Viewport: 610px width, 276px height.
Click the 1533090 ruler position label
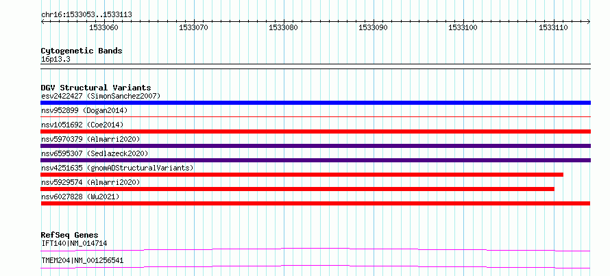(373, 27)
